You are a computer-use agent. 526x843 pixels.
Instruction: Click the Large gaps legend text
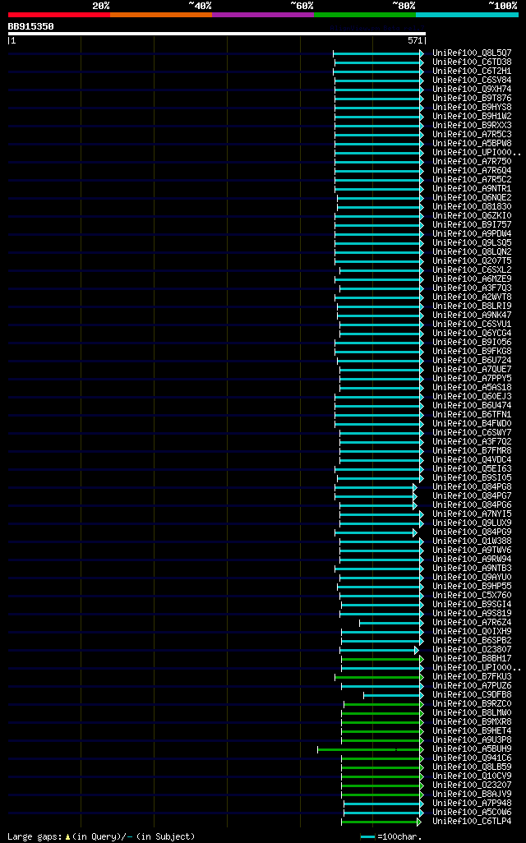point(101,836)
